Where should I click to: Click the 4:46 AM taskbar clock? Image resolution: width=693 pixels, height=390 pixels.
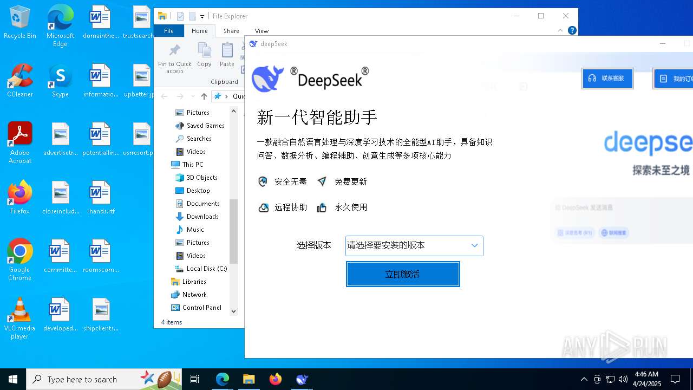(x=646, y=379)
